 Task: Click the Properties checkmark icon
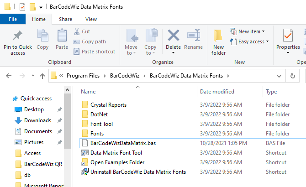[x=288, y=35]
